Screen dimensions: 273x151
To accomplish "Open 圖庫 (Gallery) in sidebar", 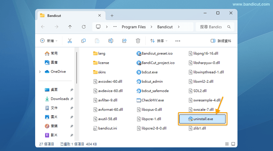I will point(51,63).
